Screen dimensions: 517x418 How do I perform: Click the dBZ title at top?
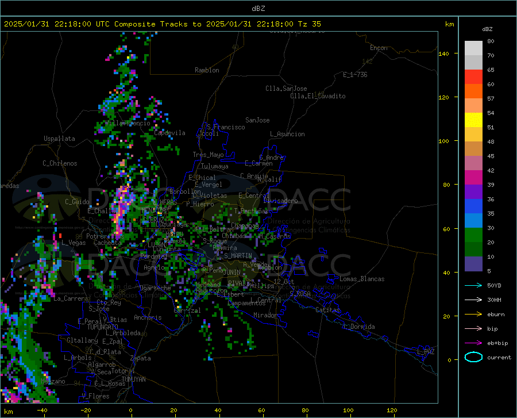click(258, 9)
